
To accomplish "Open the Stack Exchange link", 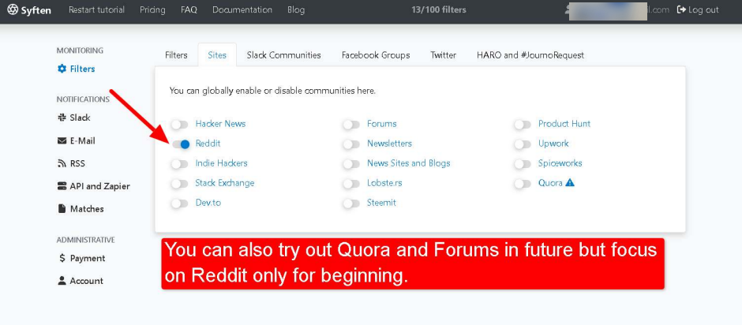I will pos(225,182).
